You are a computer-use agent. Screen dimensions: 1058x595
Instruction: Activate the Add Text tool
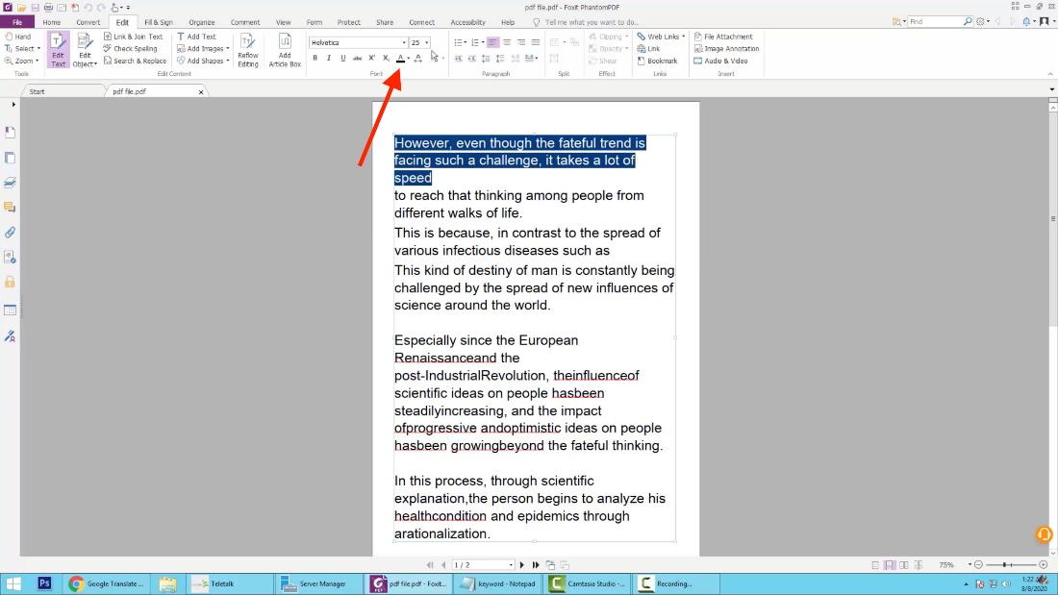pos(198,36)
